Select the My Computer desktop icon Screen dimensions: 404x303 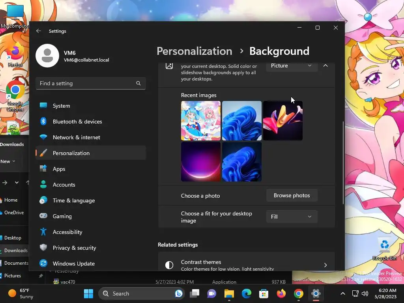click(x=15, y=16)
